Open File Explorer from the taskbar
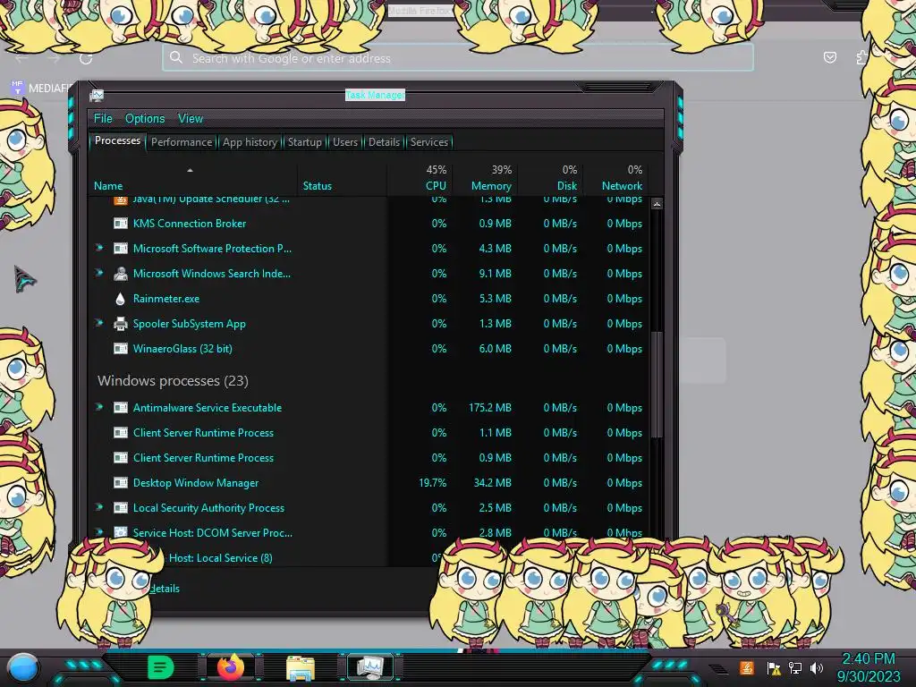The height and width of the screenshot is (687, 916). 301,667
